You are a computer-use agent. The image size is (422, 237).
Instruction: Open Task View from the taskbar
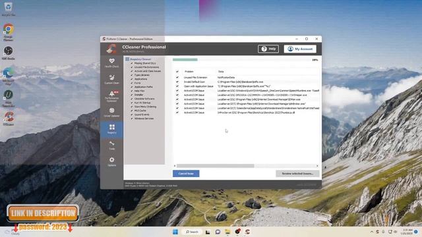(208, 232)
